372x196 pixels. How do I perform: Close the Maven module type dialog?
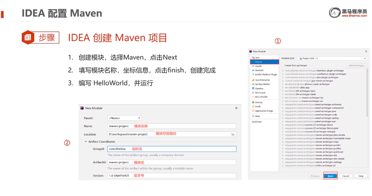click(366, 51)
